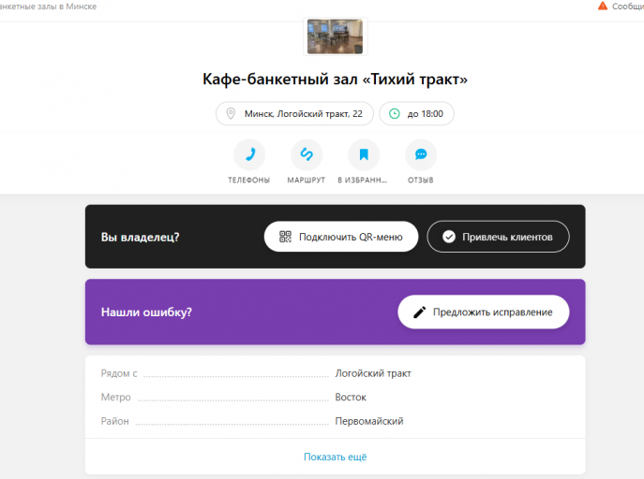
Task: Open working hours до 18:00
Action: pyautogui.click(x=416, y=113)
